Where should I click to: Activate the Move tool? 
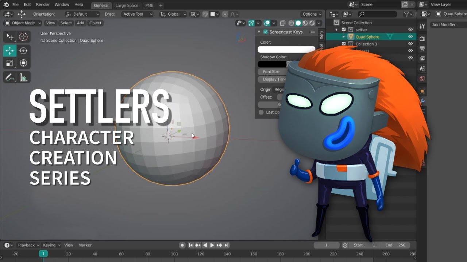(10, 51)
